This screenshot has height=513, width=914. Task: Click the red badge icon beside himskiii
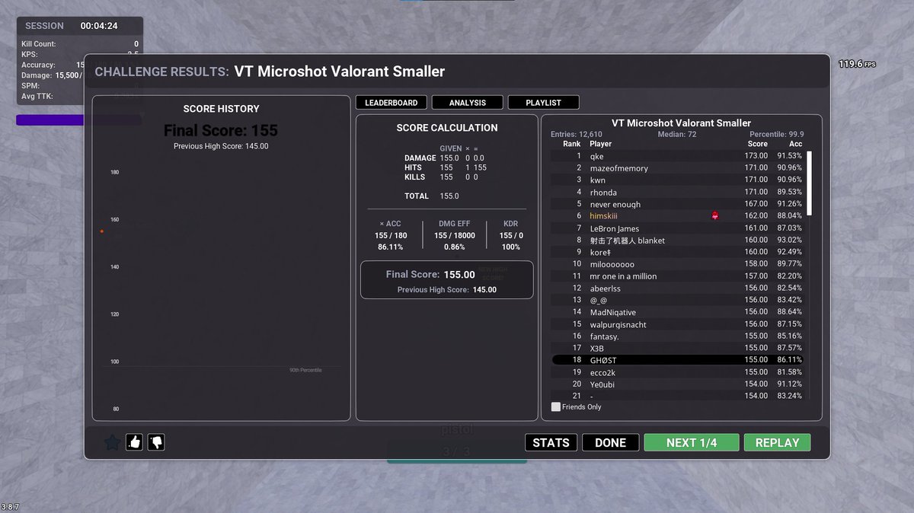point(715,216)
